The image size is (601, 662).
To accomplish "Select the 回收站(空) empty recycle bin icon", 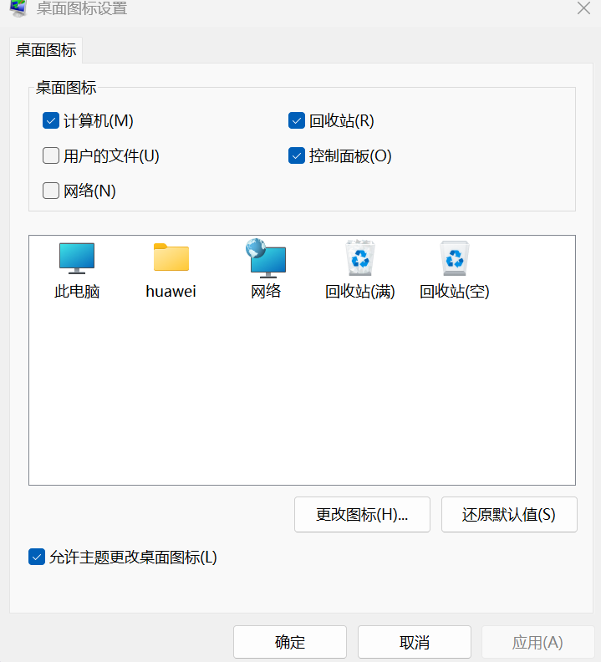I will click(455, 258).
